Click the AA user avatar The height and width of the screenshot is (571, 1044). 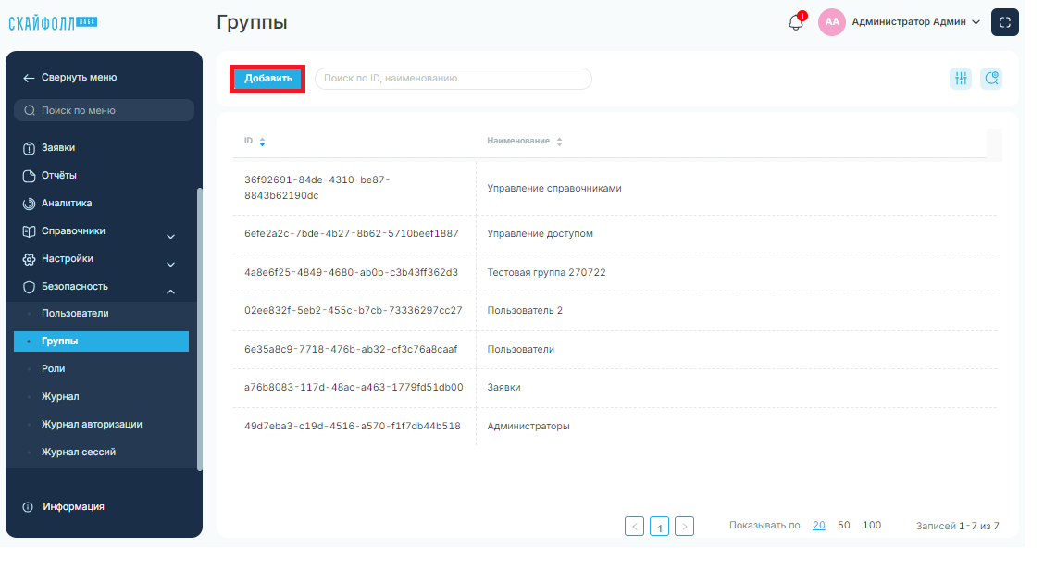[832, 22]
